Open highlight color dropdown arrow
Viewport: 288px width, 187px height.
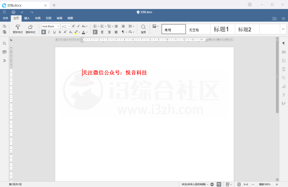(79, 32)
